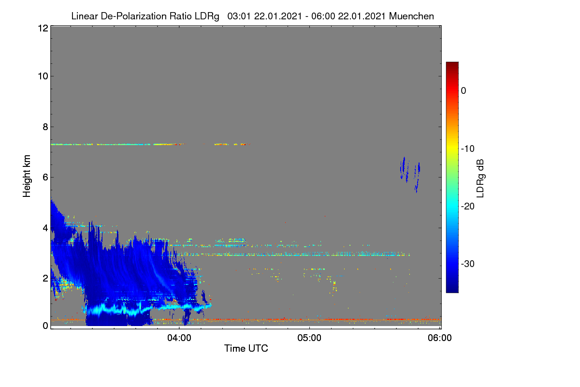Image resolution: width=580 pixels, height=387 pixels.
Task: Click the 05:00 time axis label
Action: [x=309, y=338]
